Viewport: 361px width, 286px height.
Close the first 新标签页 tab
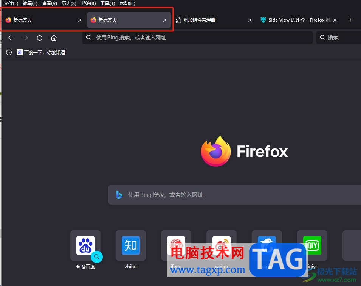point(80,20)
